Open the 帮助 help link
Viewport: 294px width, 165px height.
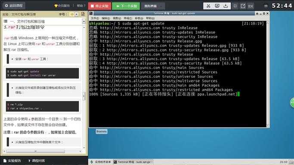click(x=81, y=6)
